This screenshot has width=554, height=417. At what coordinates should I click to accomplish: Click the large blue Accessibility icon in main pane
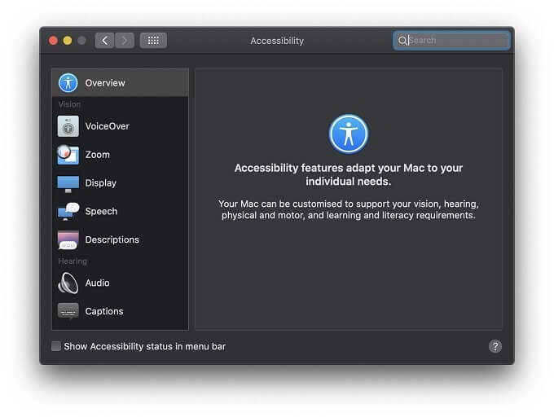coord(349,134)
